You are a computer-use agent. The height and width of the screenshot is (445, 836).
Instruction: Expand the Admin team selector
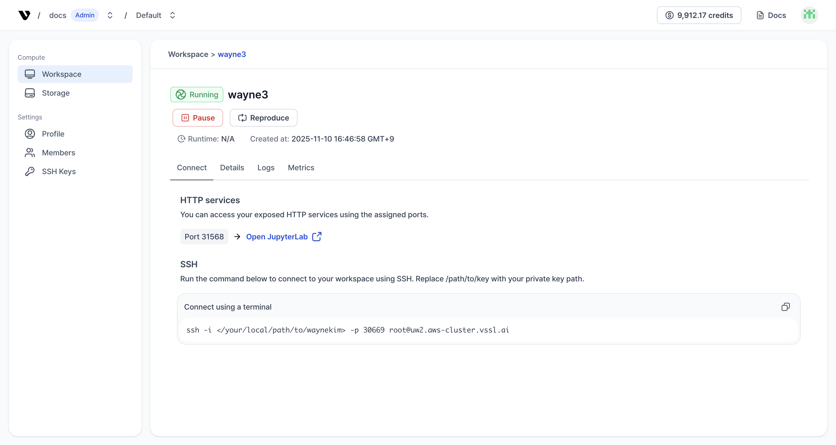click(x=110, y=15)
